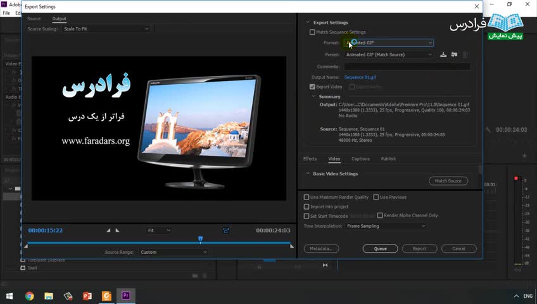The width and height of the screenshot is (537, 304).
Task: Check Import into project
Action: click(306, 206)
